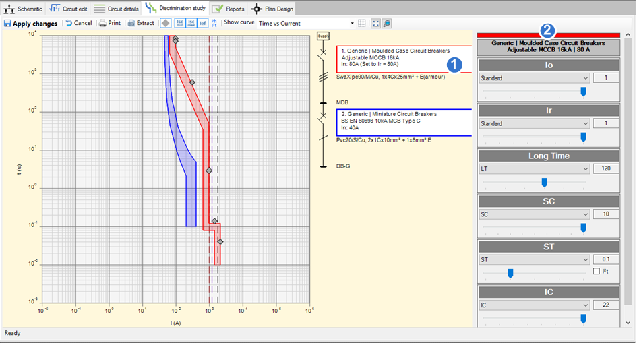The height and width of the screenshot is (343, 637).
Task: Click the SC slider handle
Action: pyautogui.click(x=583, y=228)
